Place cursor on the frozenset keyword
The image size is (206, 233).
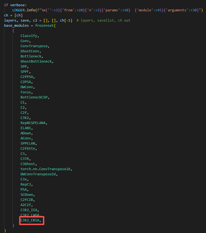[x=44, y=25]
